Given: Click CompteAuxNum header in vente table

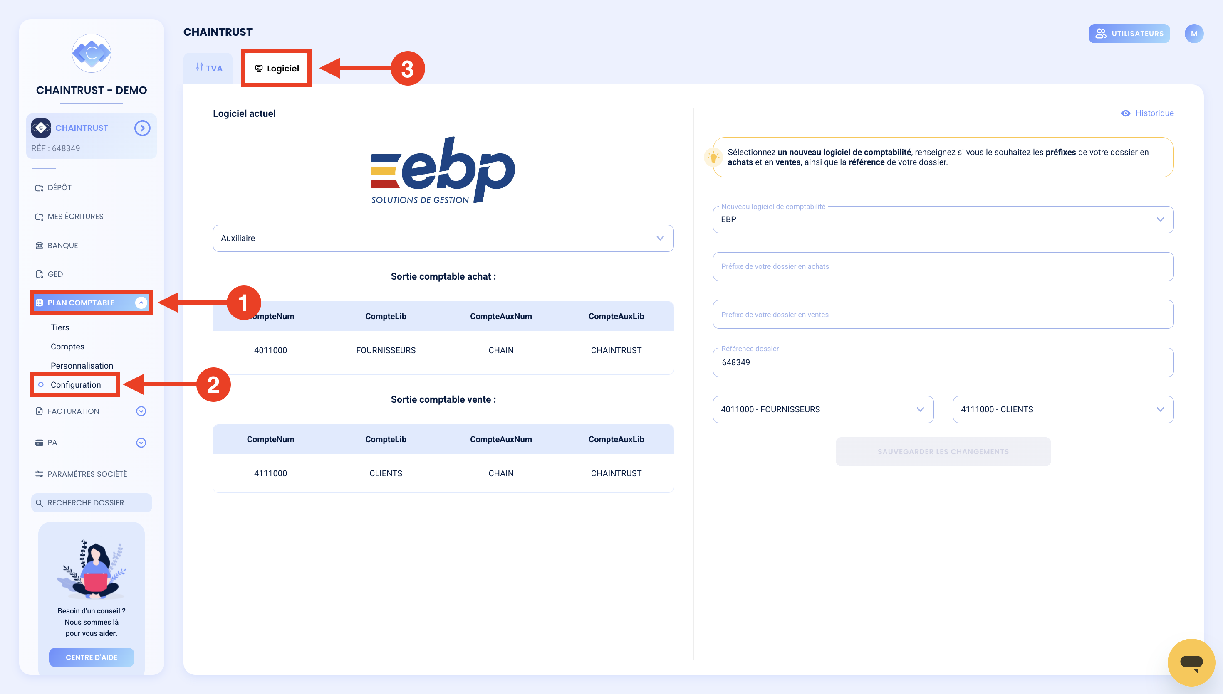Looking at the screenshot, I should [x=501, y=440].
